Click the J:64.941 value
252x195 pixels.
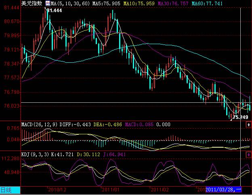(114, 155)
